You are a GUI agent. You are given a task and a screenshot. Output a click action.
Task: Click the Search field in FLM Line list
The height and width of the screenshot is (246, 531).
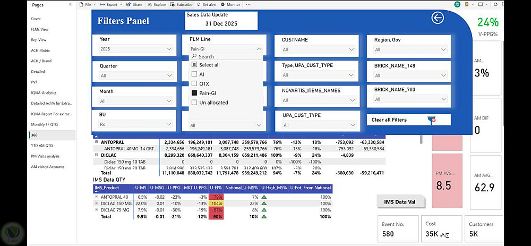(x=226, y=57)
